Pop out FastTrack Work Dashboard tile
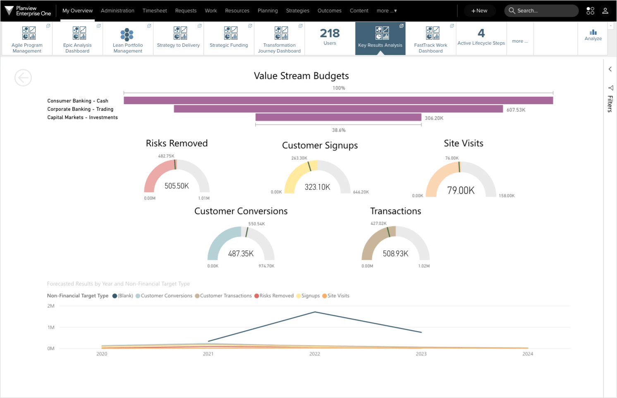 452,26
